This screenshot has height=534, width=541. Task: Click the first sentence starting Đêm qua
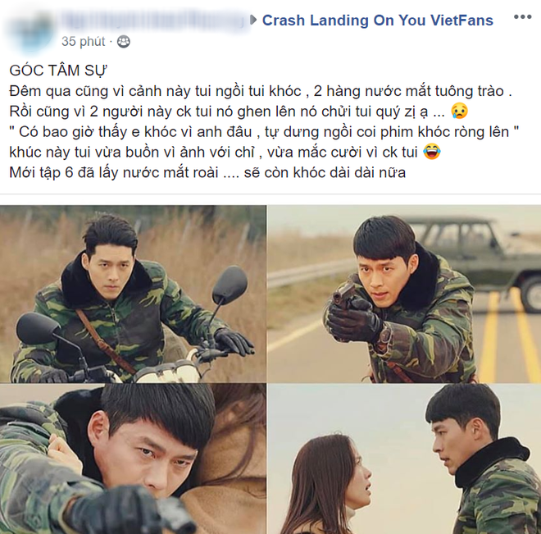[261, 91]
